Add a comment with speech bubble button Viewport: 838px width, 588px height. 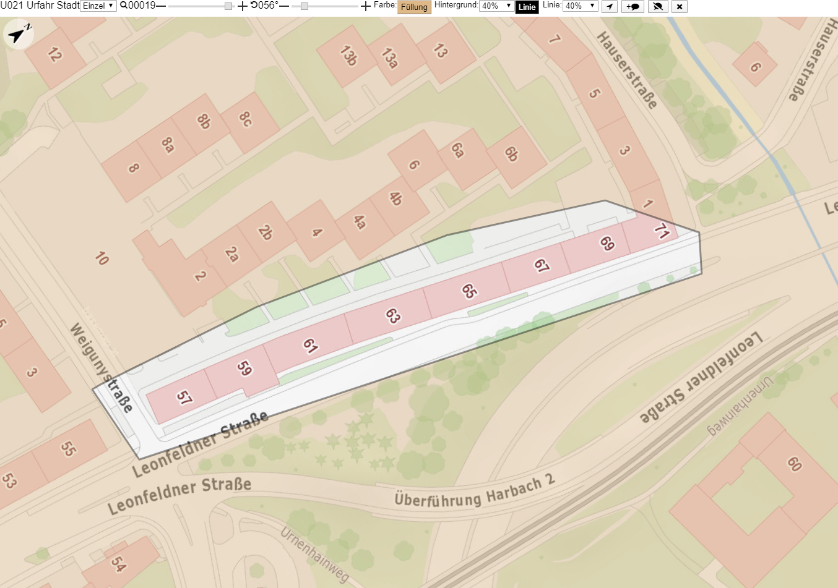633,7
